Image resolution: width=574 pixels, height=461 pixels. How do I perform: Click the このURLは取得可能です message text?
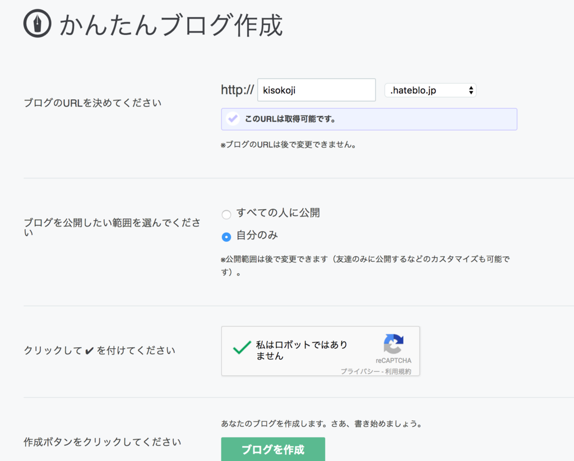tap(290, 119)
